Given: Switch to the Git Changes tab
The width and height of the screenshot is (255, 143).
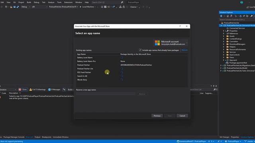Looking at the screenshot, I should pyautogui.click(x=224, y=137).
